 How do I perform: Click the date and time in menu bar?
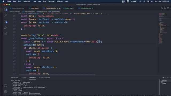point(162,1)
